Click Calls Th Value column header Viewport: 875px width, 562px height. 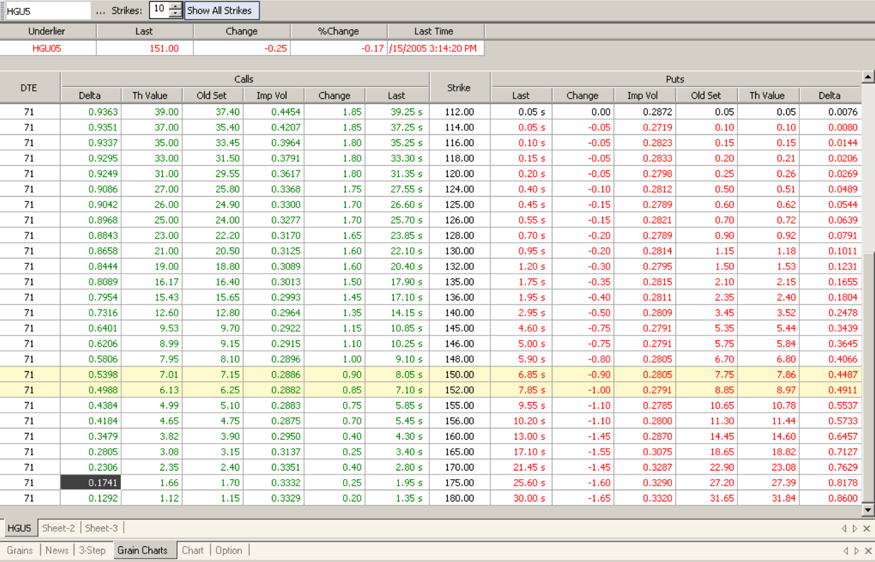coord(151,95)
